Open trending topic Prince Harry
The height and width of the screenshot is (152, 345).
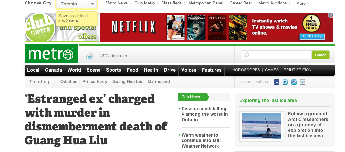pyautogui.click(x=95, y=82)
